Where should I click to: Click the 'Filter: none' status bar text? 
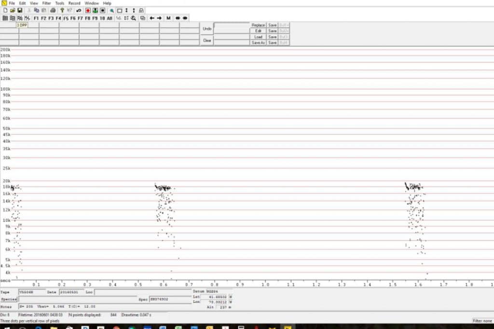482,321
